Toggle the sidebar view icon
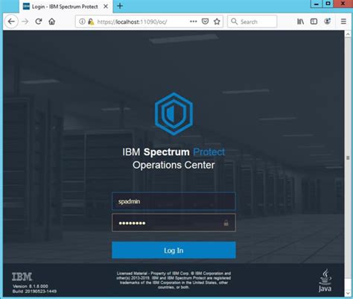The width and height of the screenshot is (353, 299). pyautogui.click(x=314, y=22)
